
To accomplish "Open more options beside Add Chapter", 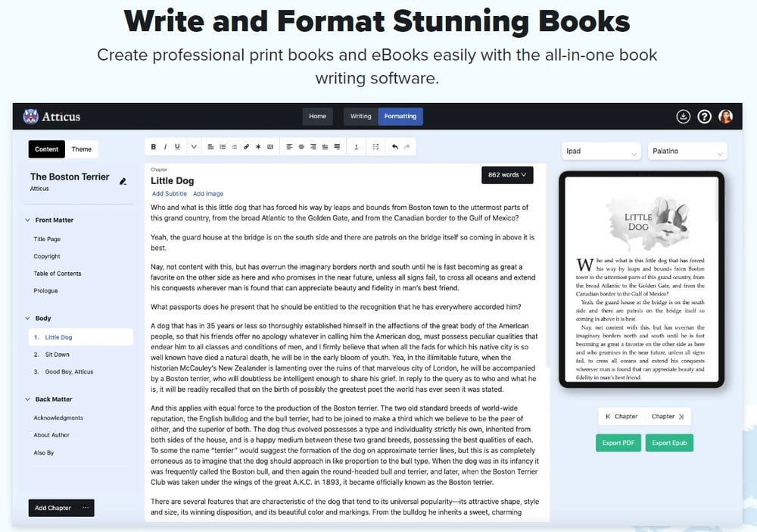I will [86, 508].
